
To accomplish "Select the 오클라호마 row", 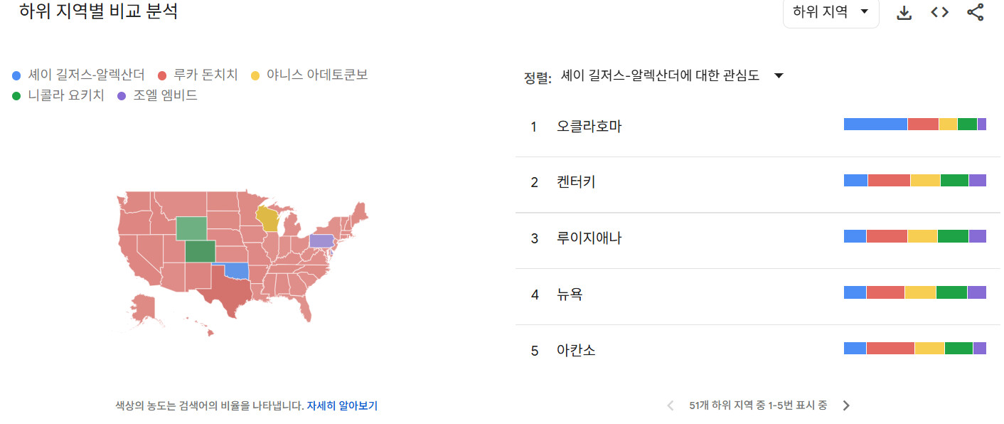I will 589,127.
